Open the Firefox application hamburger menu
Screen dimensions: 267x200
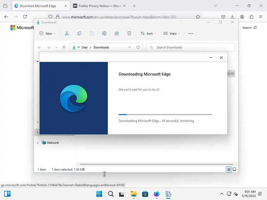pyautogui.click(x=261, y=17)
